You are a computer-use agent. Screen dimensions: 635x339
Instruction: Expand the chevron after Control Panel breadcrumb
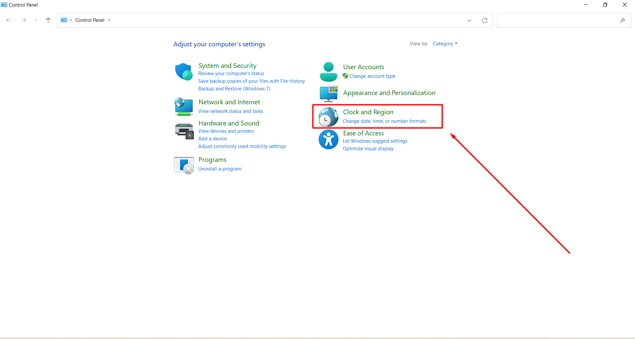click(109, 20)
